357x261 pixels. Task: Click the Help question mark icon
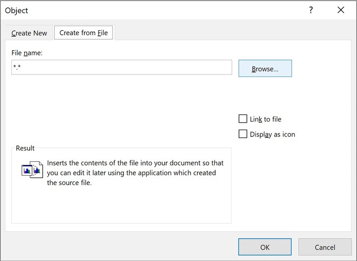[x=311, y=10]
